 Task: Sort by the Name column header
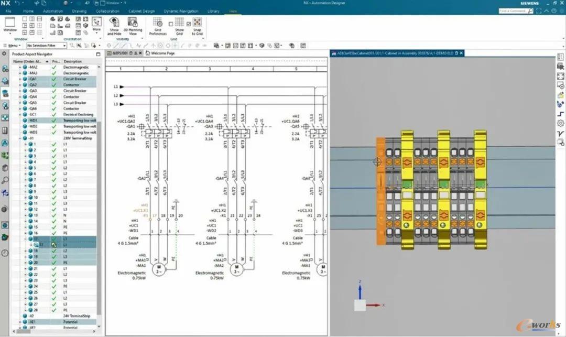pyautogui.click(x=30, y=61)
